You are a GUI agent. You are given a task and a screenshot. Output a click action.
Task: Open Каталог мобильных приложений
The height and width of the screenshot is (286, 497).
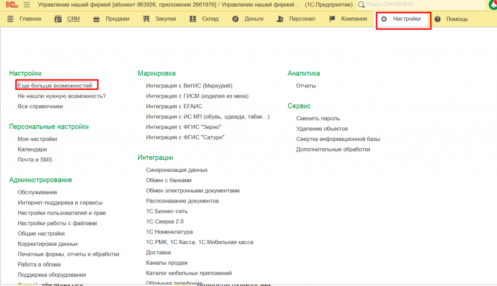pyautogui.click(x=189, y=273)
